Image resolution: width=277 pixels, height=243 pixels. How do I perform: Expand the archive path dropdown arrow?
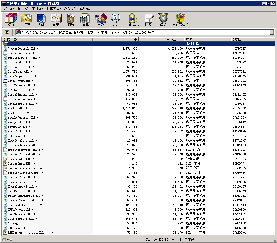tap(272, 32)
